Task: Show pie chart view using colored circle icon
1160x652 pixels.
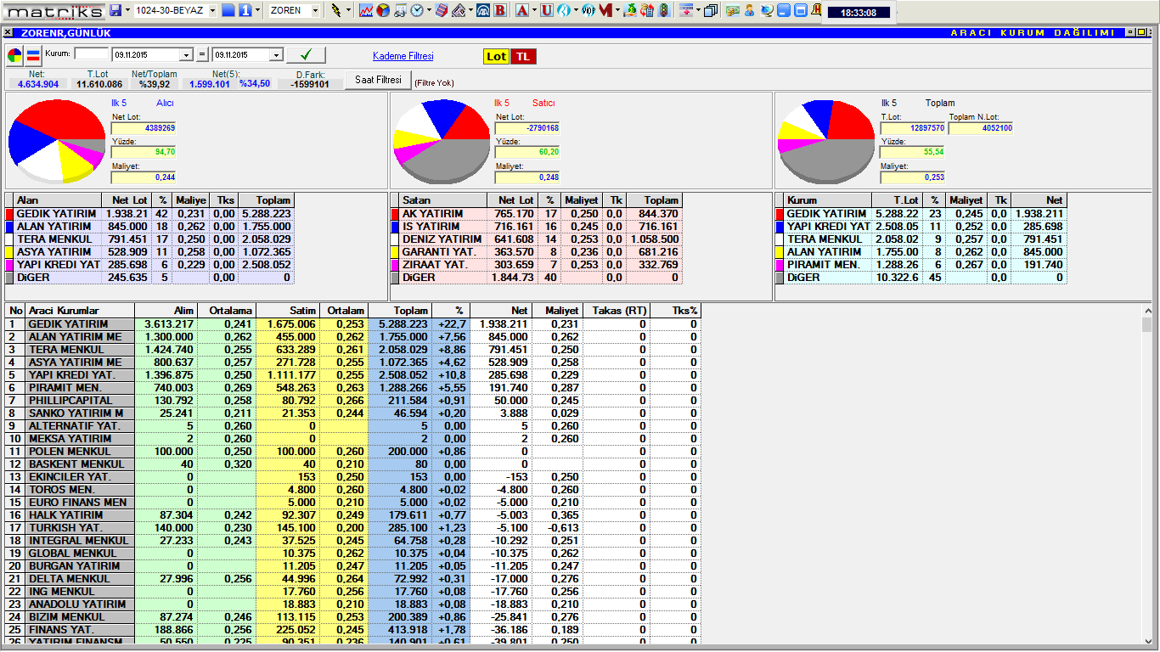Action: pos(15,56)
